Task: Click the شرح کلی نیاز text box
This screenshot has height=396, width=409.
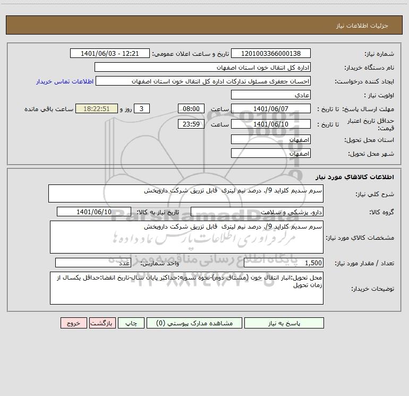Action: 186,193
